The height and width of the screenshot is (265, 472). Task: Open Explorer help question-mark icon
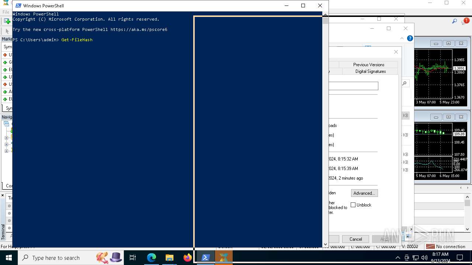click(410, 38)
